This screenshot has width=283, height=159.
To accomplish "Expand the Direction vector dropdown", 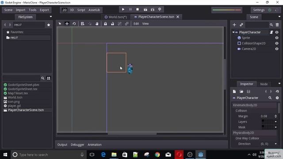I will [275, 144].
